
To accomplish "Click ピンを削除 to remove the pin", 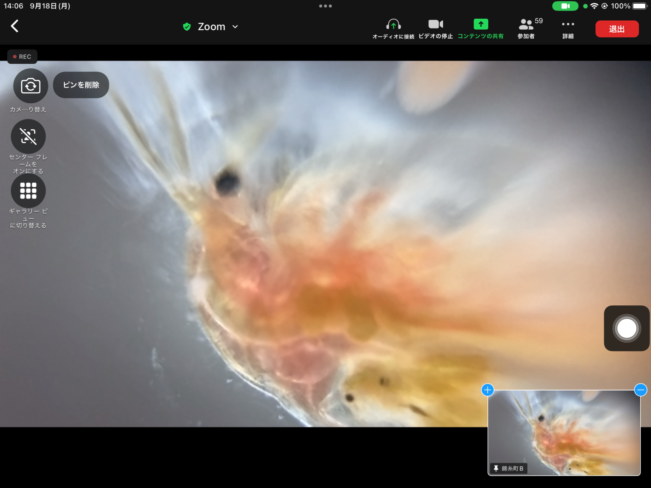I will click(x=81, y=85).
